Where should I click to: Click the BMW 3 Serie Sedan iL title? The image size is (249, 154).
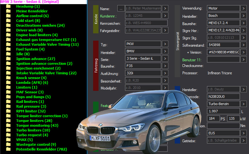pyautogui.click(x=30, y=2)
